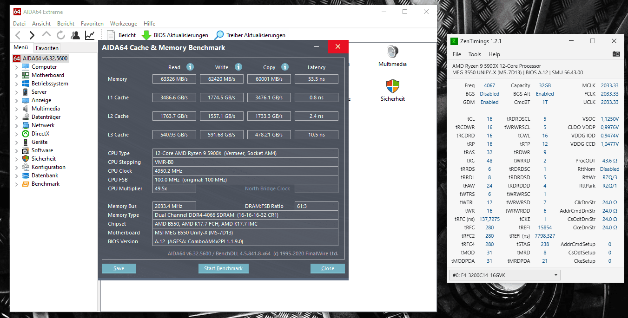Click the Copy info icon
Screen dimensions: 628x318
[x=285, y=67]
